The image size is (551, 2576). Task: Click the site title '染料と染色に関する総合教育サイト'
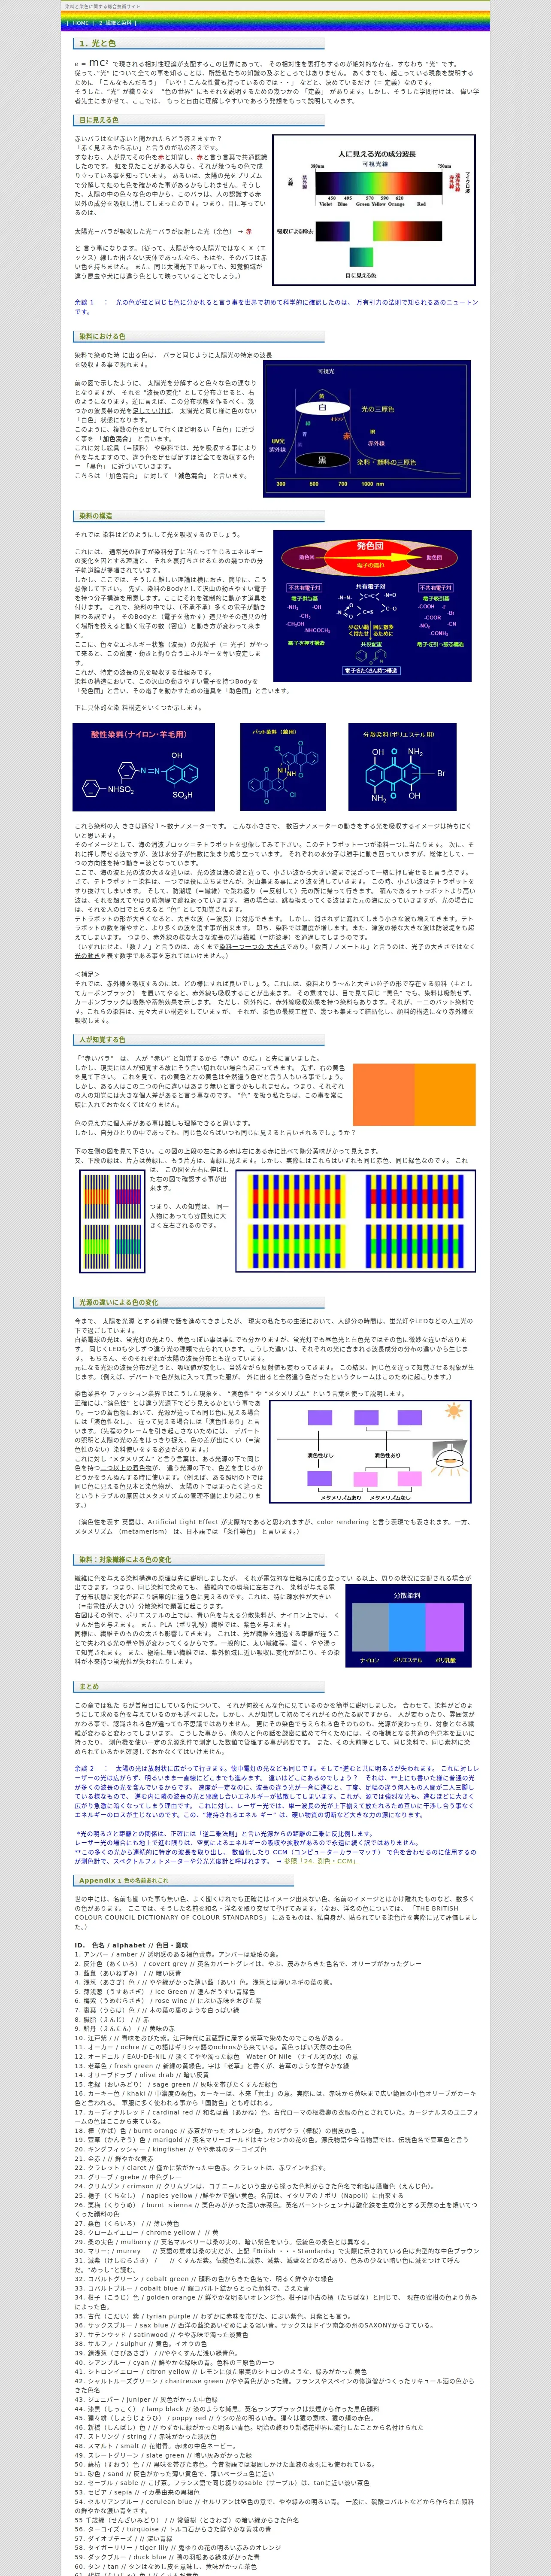coord(102,7)
